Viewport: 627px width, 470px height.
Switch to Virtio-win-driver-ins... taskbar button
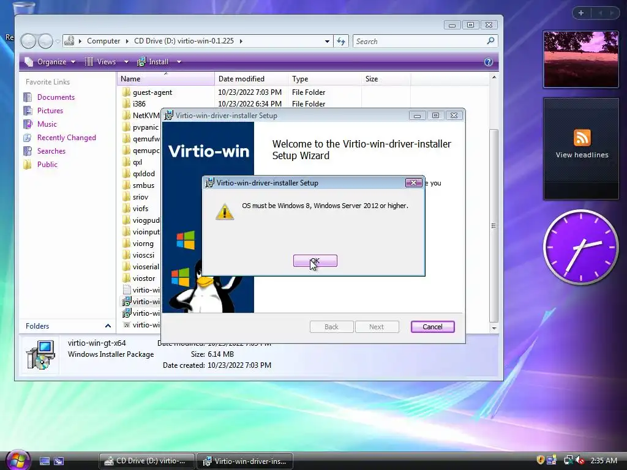pyautogui.click(x=245, y=461)
